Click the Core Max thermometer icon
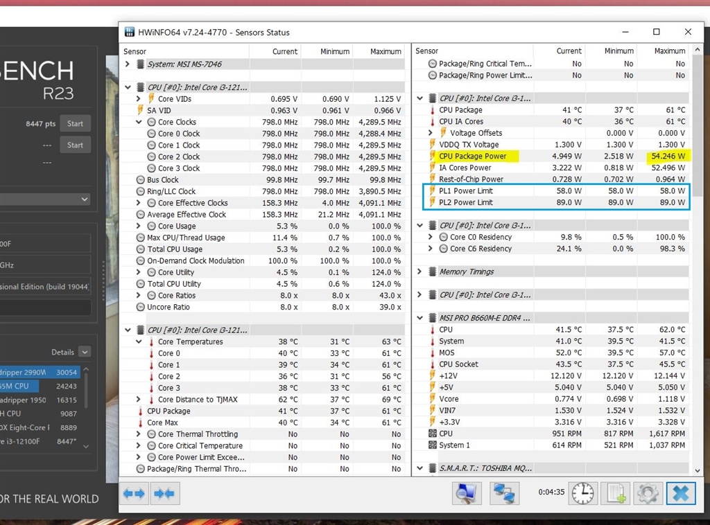Image resolution: width=710 pixels, height=525 pixels. [x=140, y=422]
